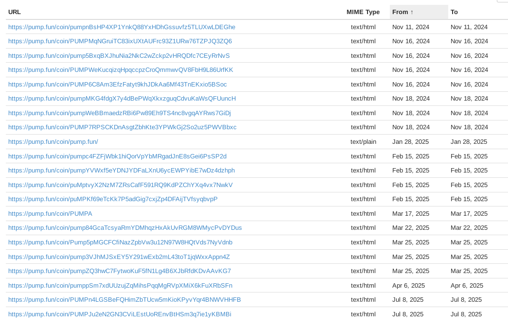508x327 pixels.
Task: Select the Nov 11, 2024 From cell
Action: (x=411, y=27)
